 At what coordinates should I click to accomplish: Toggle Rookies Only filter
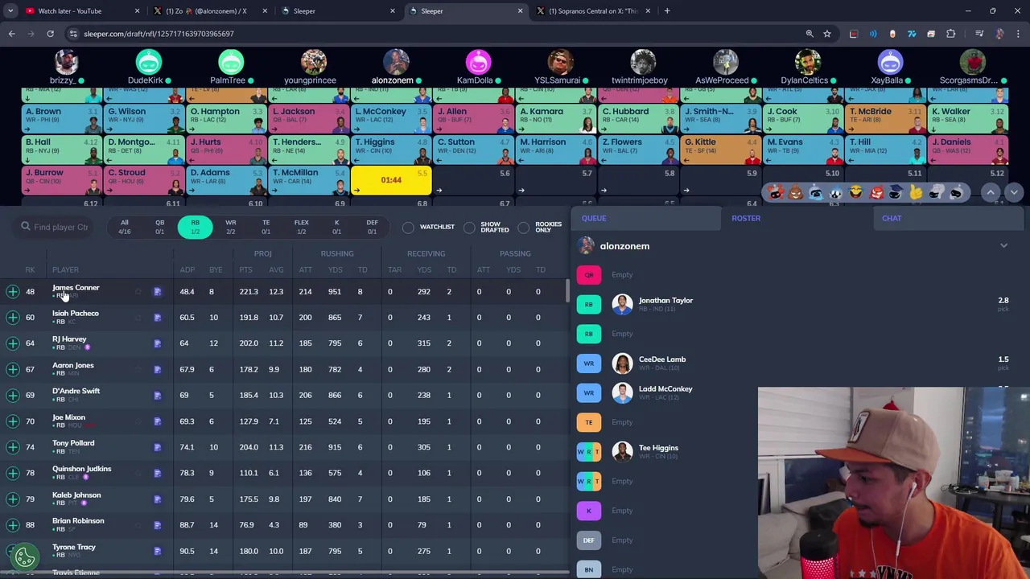(524, 228)
